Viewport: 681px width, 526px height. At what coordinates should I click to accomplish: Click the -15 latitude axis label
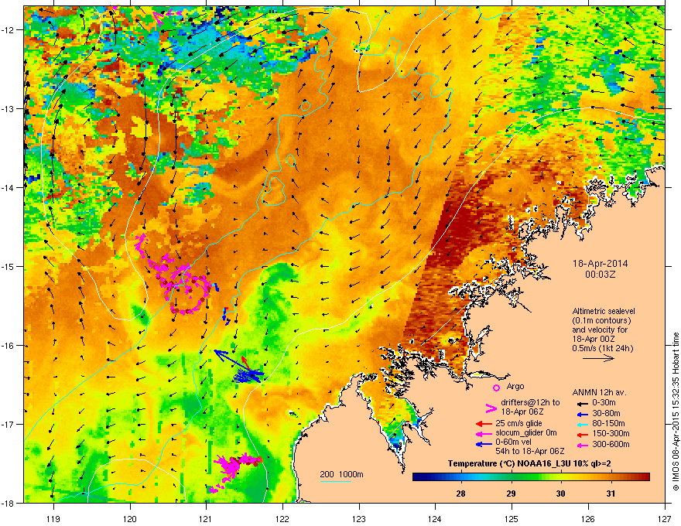point(9,266)
